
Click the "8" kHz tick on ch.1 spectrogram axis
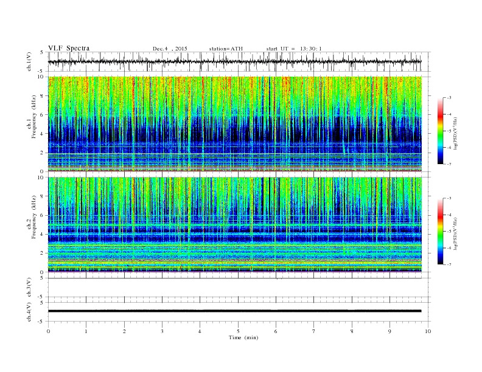click(42, 96)
